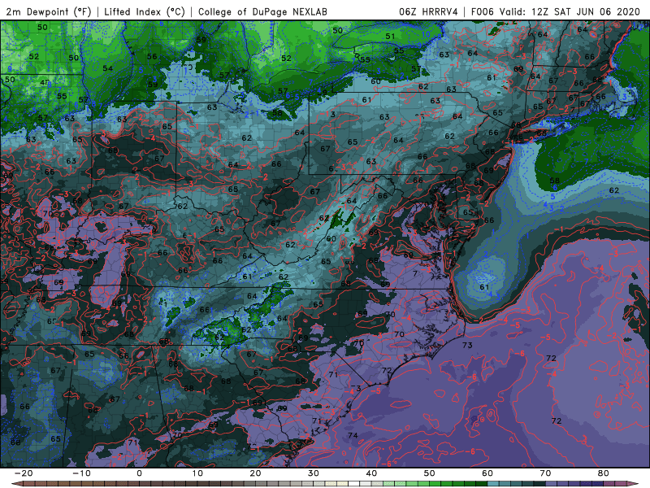Click the -10 label on the color scale
Viewport: 650px width, 488px height.
click(81, 473)
